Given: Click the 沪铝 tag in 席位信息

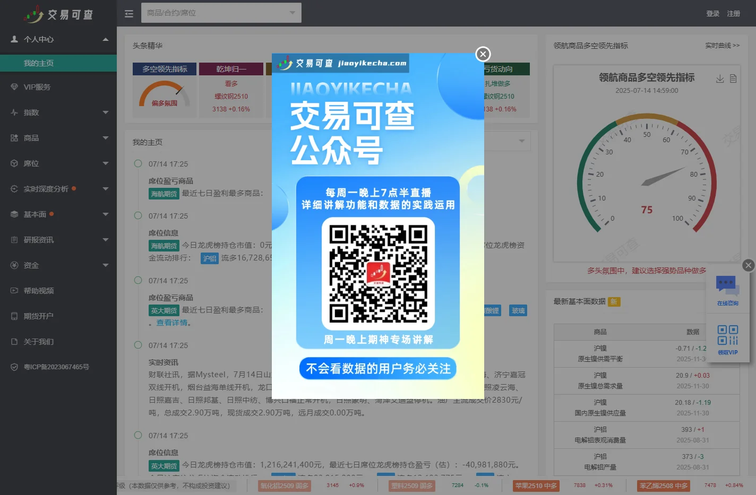Looking at the screenshot, I should click(x=210, y=258).
